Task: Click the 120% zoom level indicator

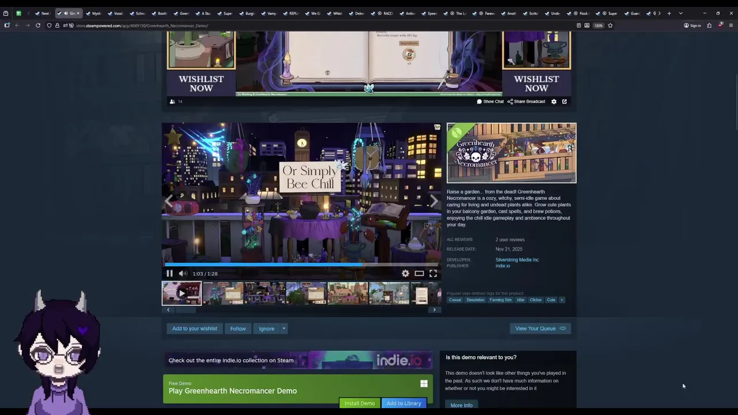Action: [x=598, y=25]
